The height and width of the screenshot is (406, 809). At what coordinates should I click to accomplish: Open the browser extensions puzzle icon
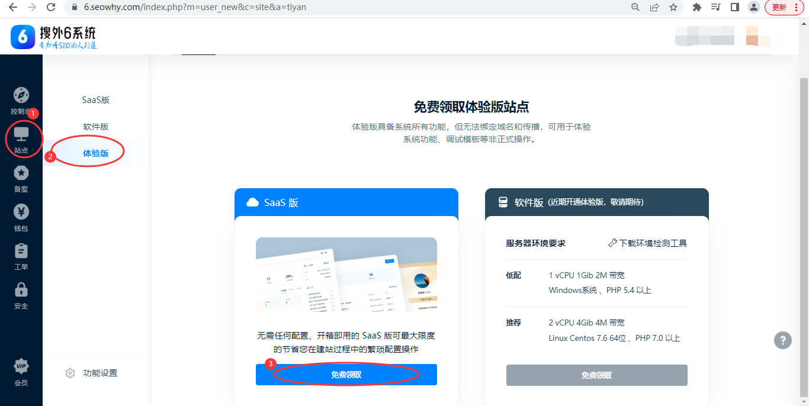[x=697, y=7]
